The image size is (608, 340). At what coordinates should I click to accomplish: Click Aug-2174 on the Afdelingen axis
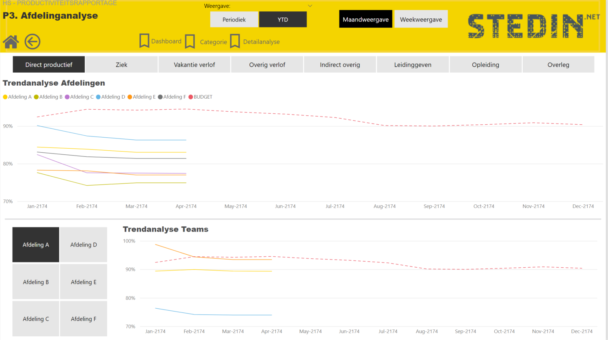385,206
